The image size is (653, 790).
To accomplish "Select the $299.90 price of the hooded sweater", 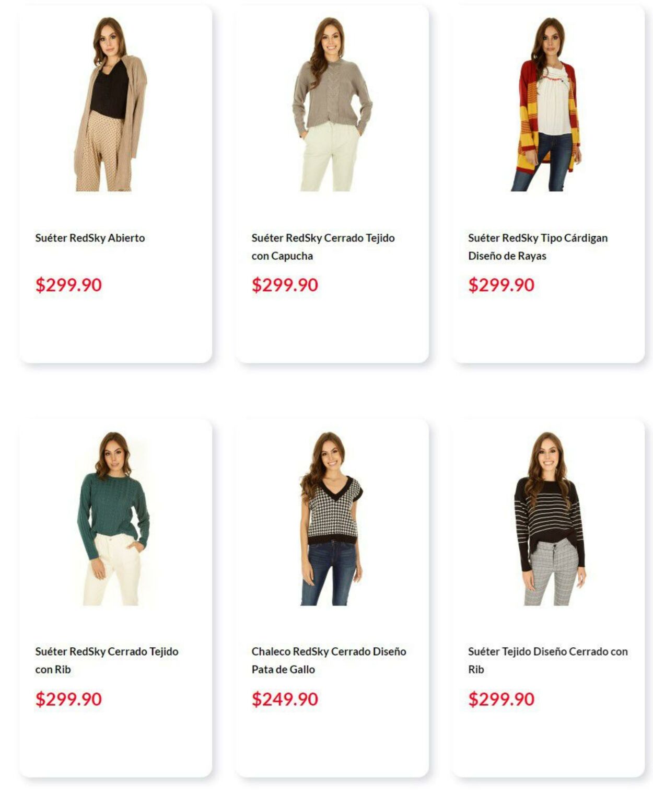I will pyautogui.click(x=285, y=285).
